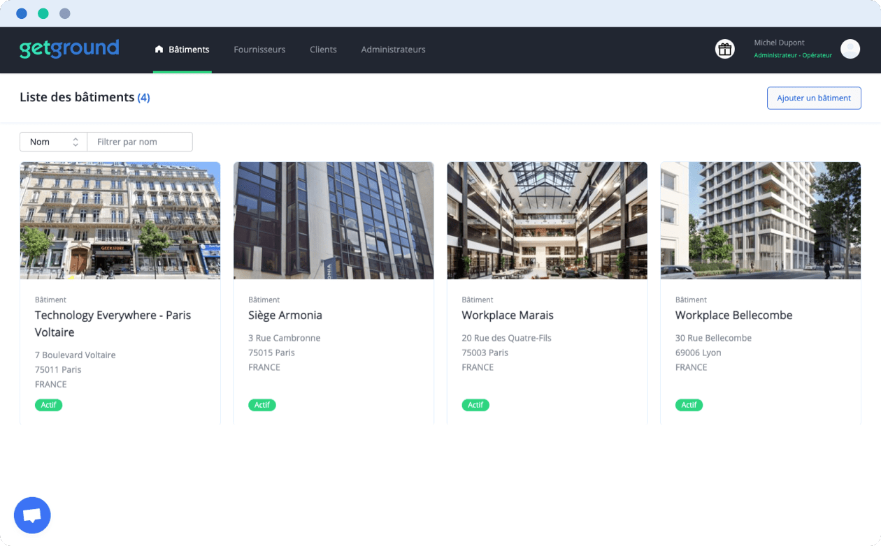The height and width of the screenshot is (546, 881).
Task: Click Siège Armonia building name
Action: point(285,316)
